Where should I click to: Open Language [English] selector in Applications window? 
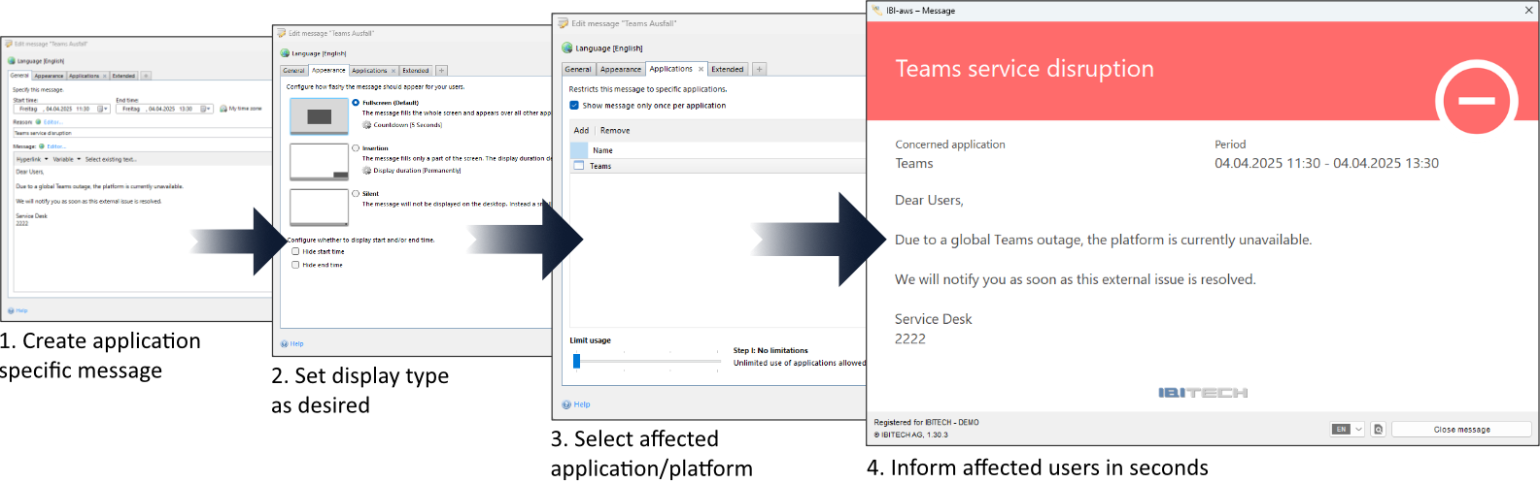[608, 48]
